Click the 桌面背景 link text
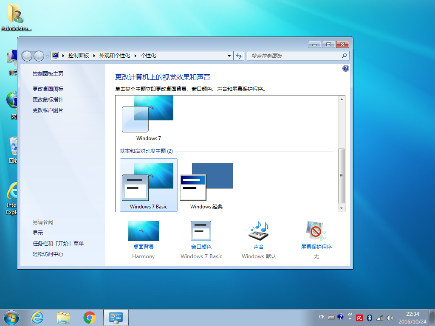The height and width of the screenshot is (326, 435). click(x=144, y=247)
